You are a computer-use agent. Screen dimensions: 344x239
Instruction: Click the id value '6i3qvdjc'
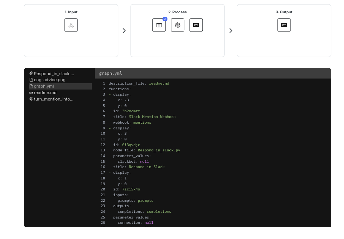click(x=131, y=145)
